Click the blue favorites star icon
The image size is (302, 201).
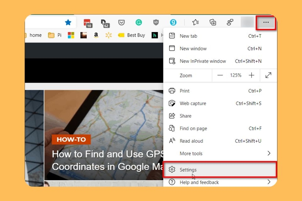[68, 23]
